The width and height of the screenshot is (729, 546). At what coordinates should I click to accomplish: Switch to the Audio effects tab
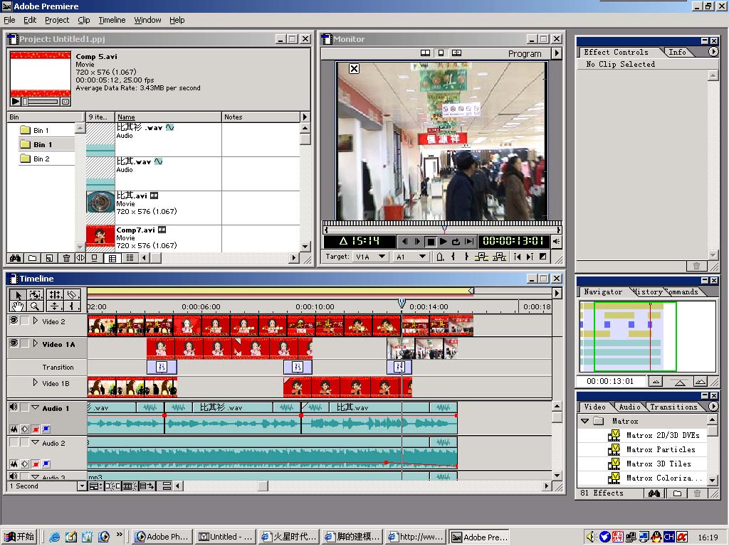pos(629,407)
